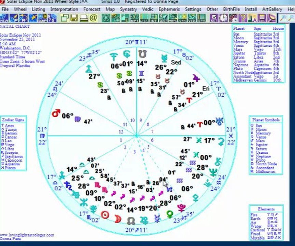Click the return chart 'R' icon
295x246 pixels.
tap(23, 18)
